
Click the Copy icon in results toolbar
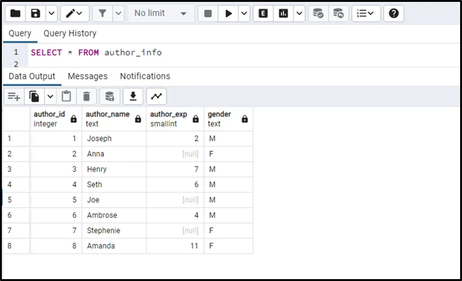coord(34,97)
